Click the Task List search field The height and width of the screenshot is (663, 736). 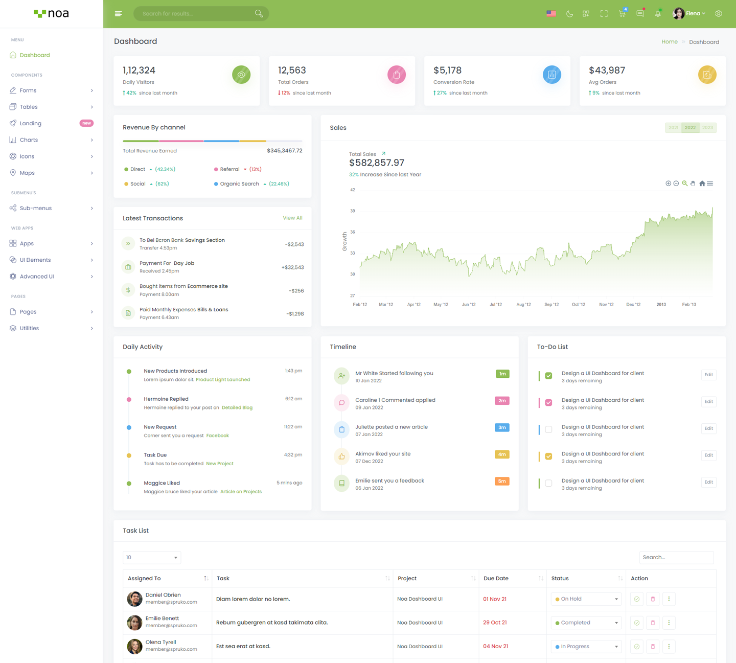point(676,557)
